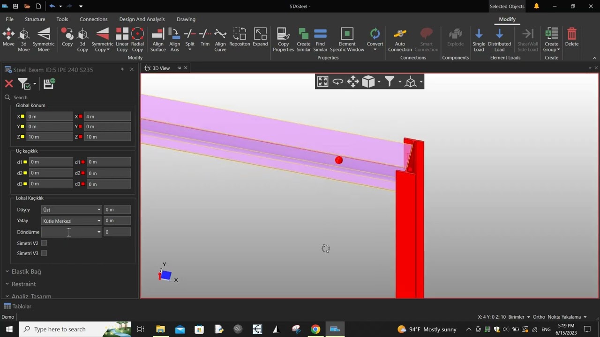Click Align Axis tool
The image size is (600, 337).
click(x=174, y=40)
